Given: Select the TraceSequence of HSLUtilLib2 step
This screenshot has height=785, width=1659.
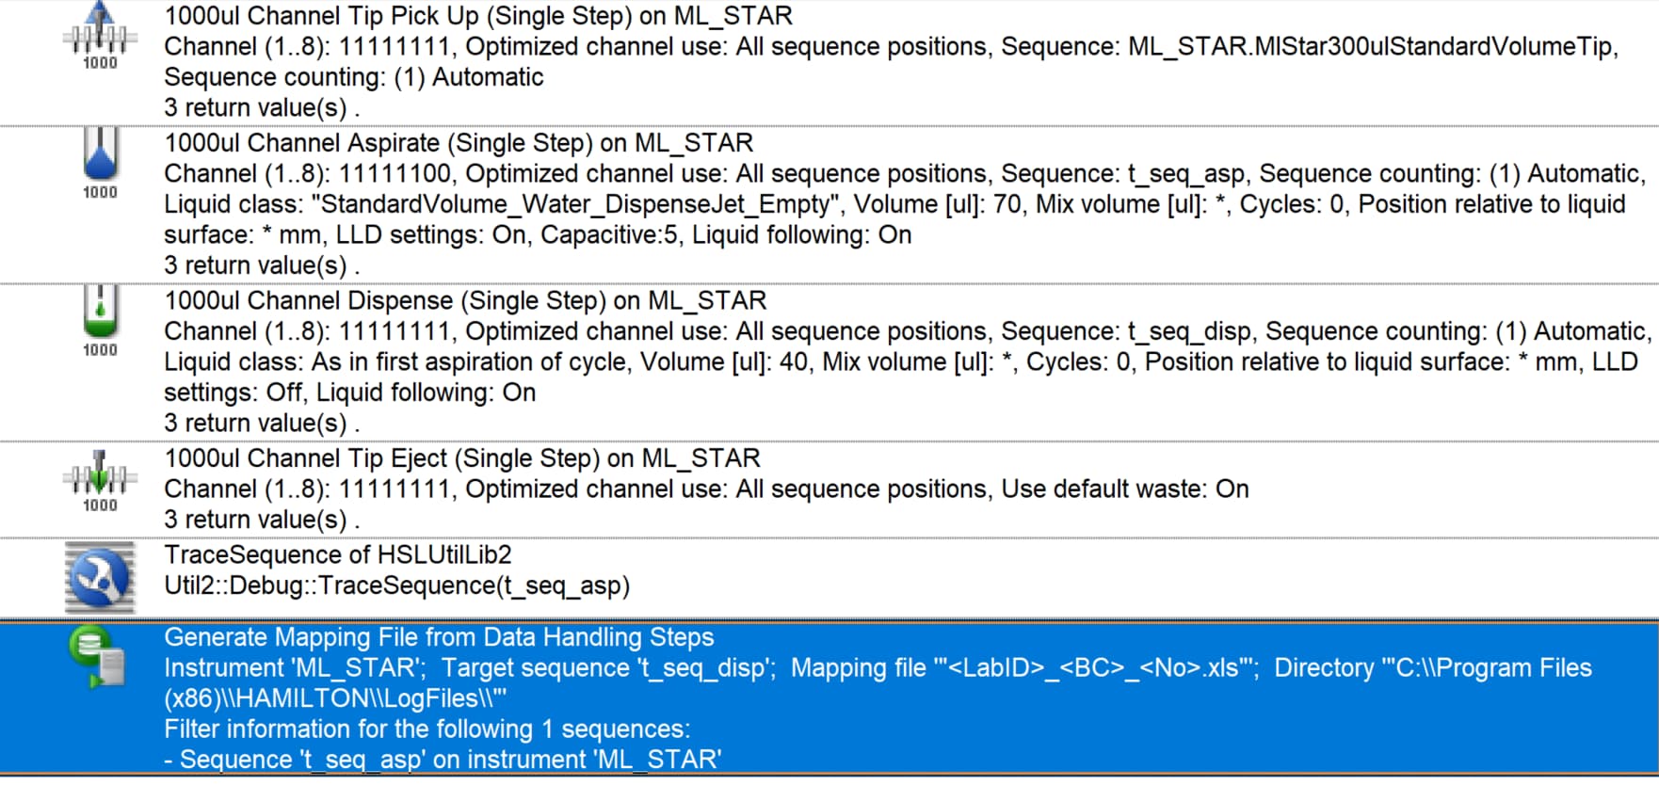Looking at the screenshot, I should [x=338, y=555].
